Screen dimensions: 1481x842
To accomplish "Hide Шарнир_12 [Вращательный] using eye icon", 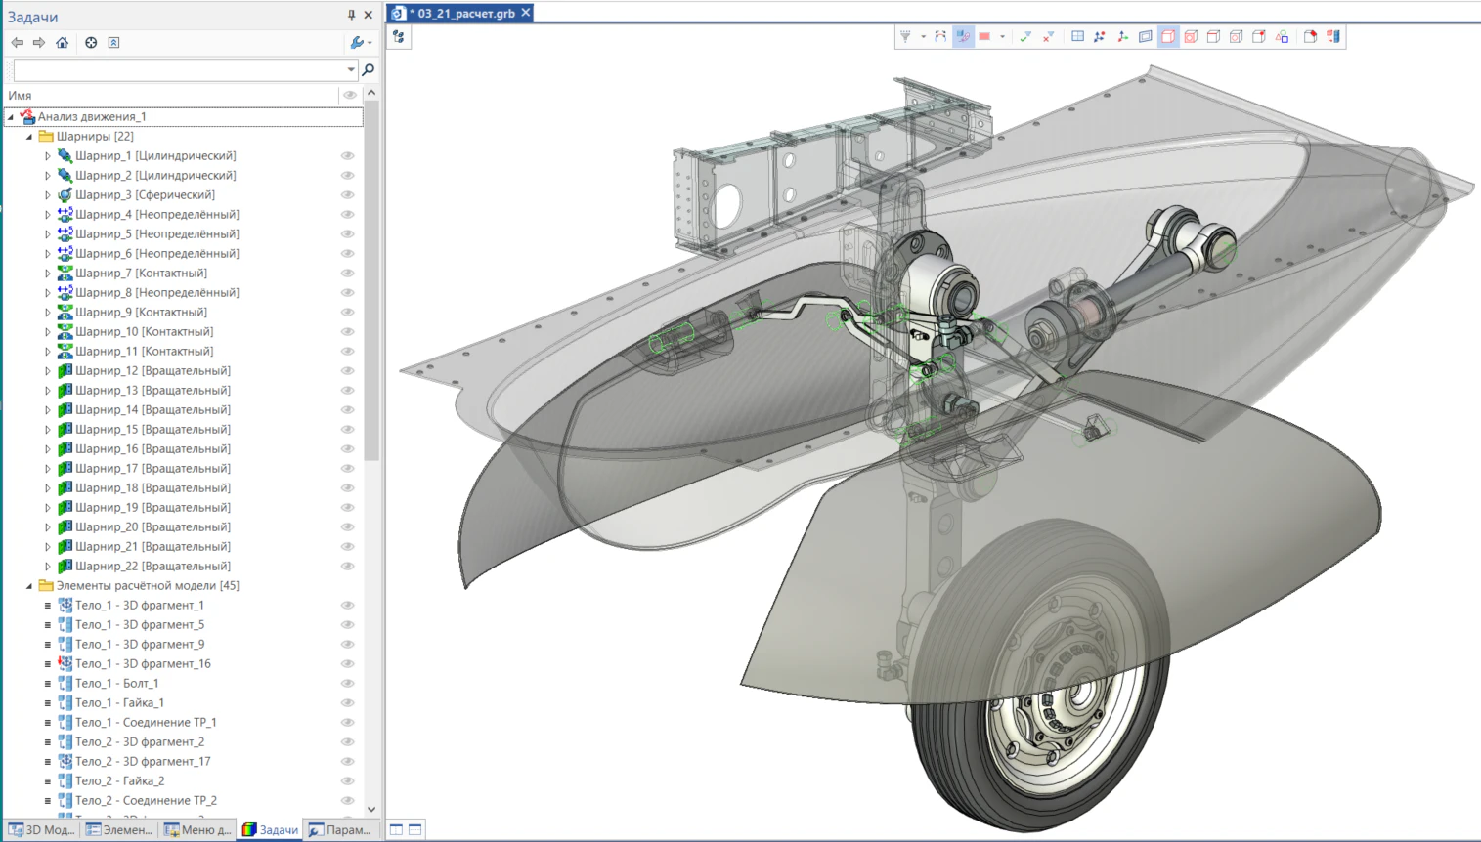I will tap(347, 371).
